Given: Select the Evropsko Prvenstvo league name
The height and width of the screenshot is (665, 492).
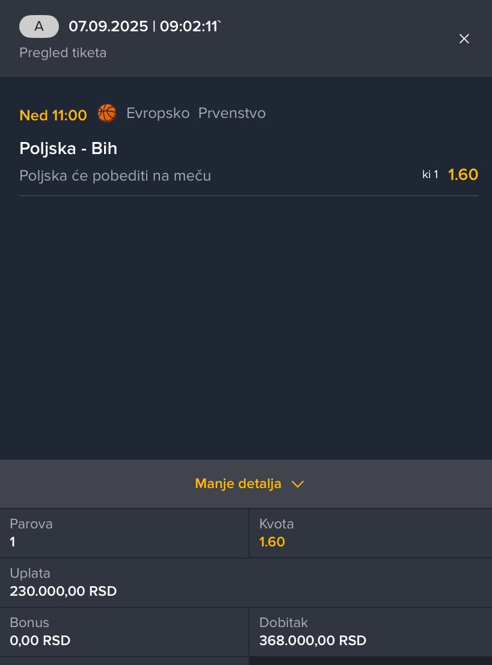Looking at the screenshot, I should (195, 113).
